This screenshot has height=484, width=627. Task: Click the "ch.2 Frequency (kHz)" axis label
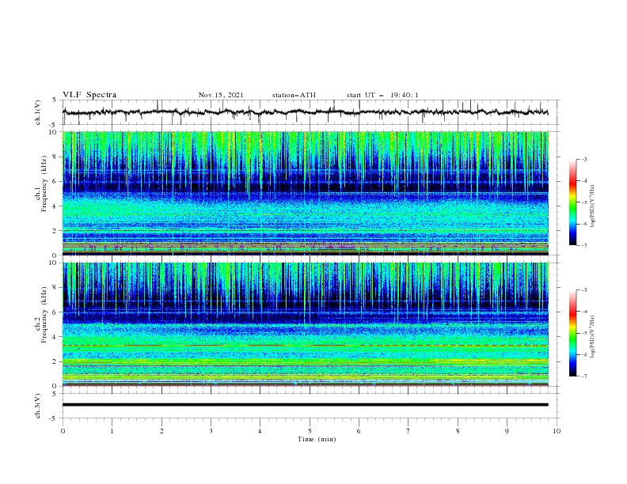pyautogui.click(x=41, y=315)
